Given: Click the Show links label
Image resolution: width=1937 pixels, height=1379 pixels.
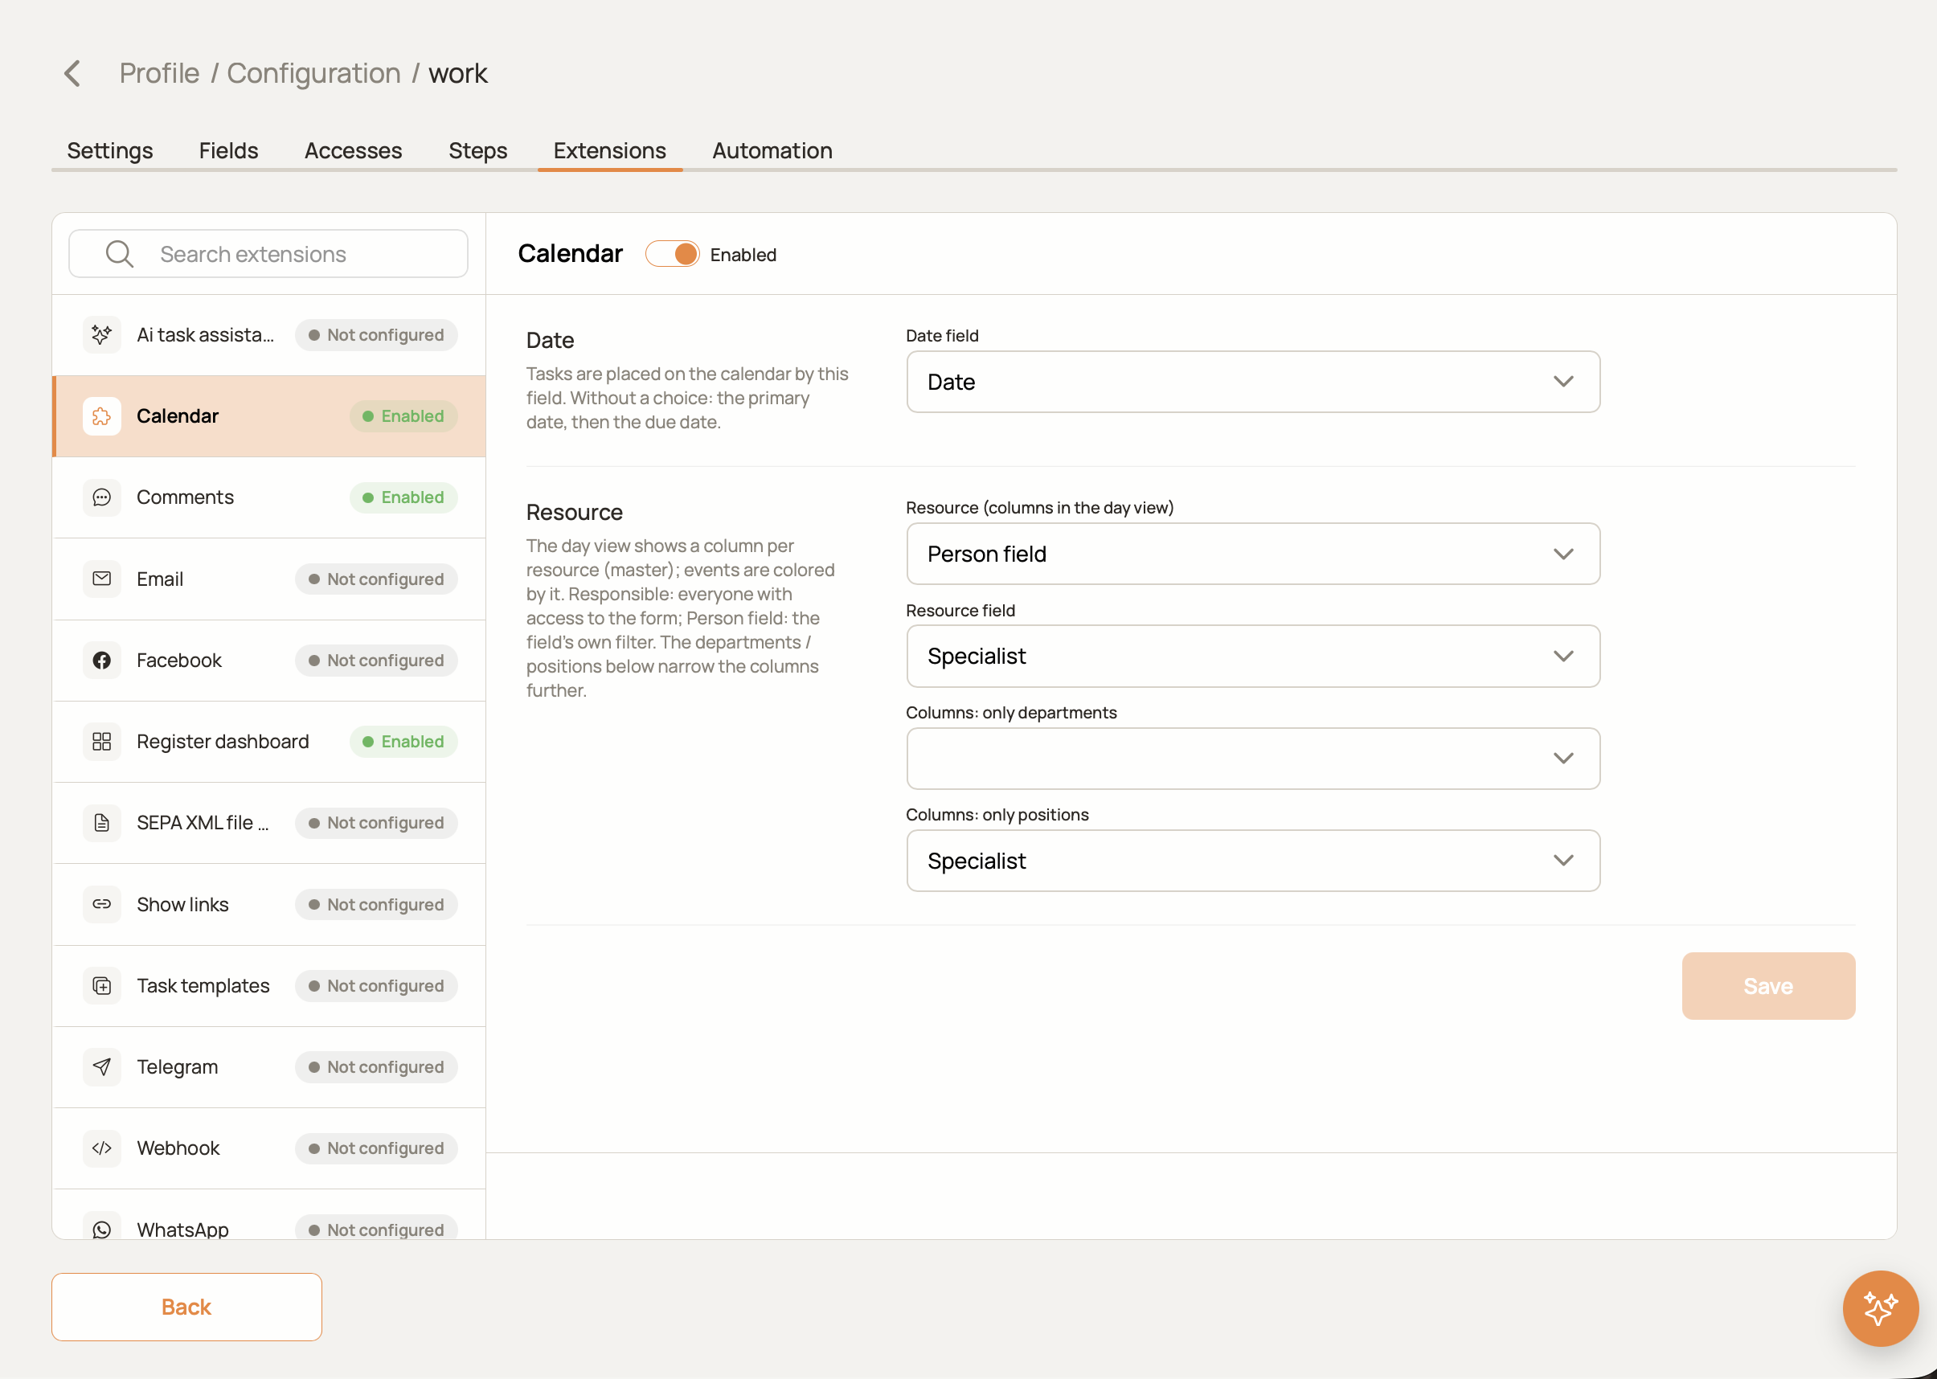Looking at the screenshot, I should [182, 904].
